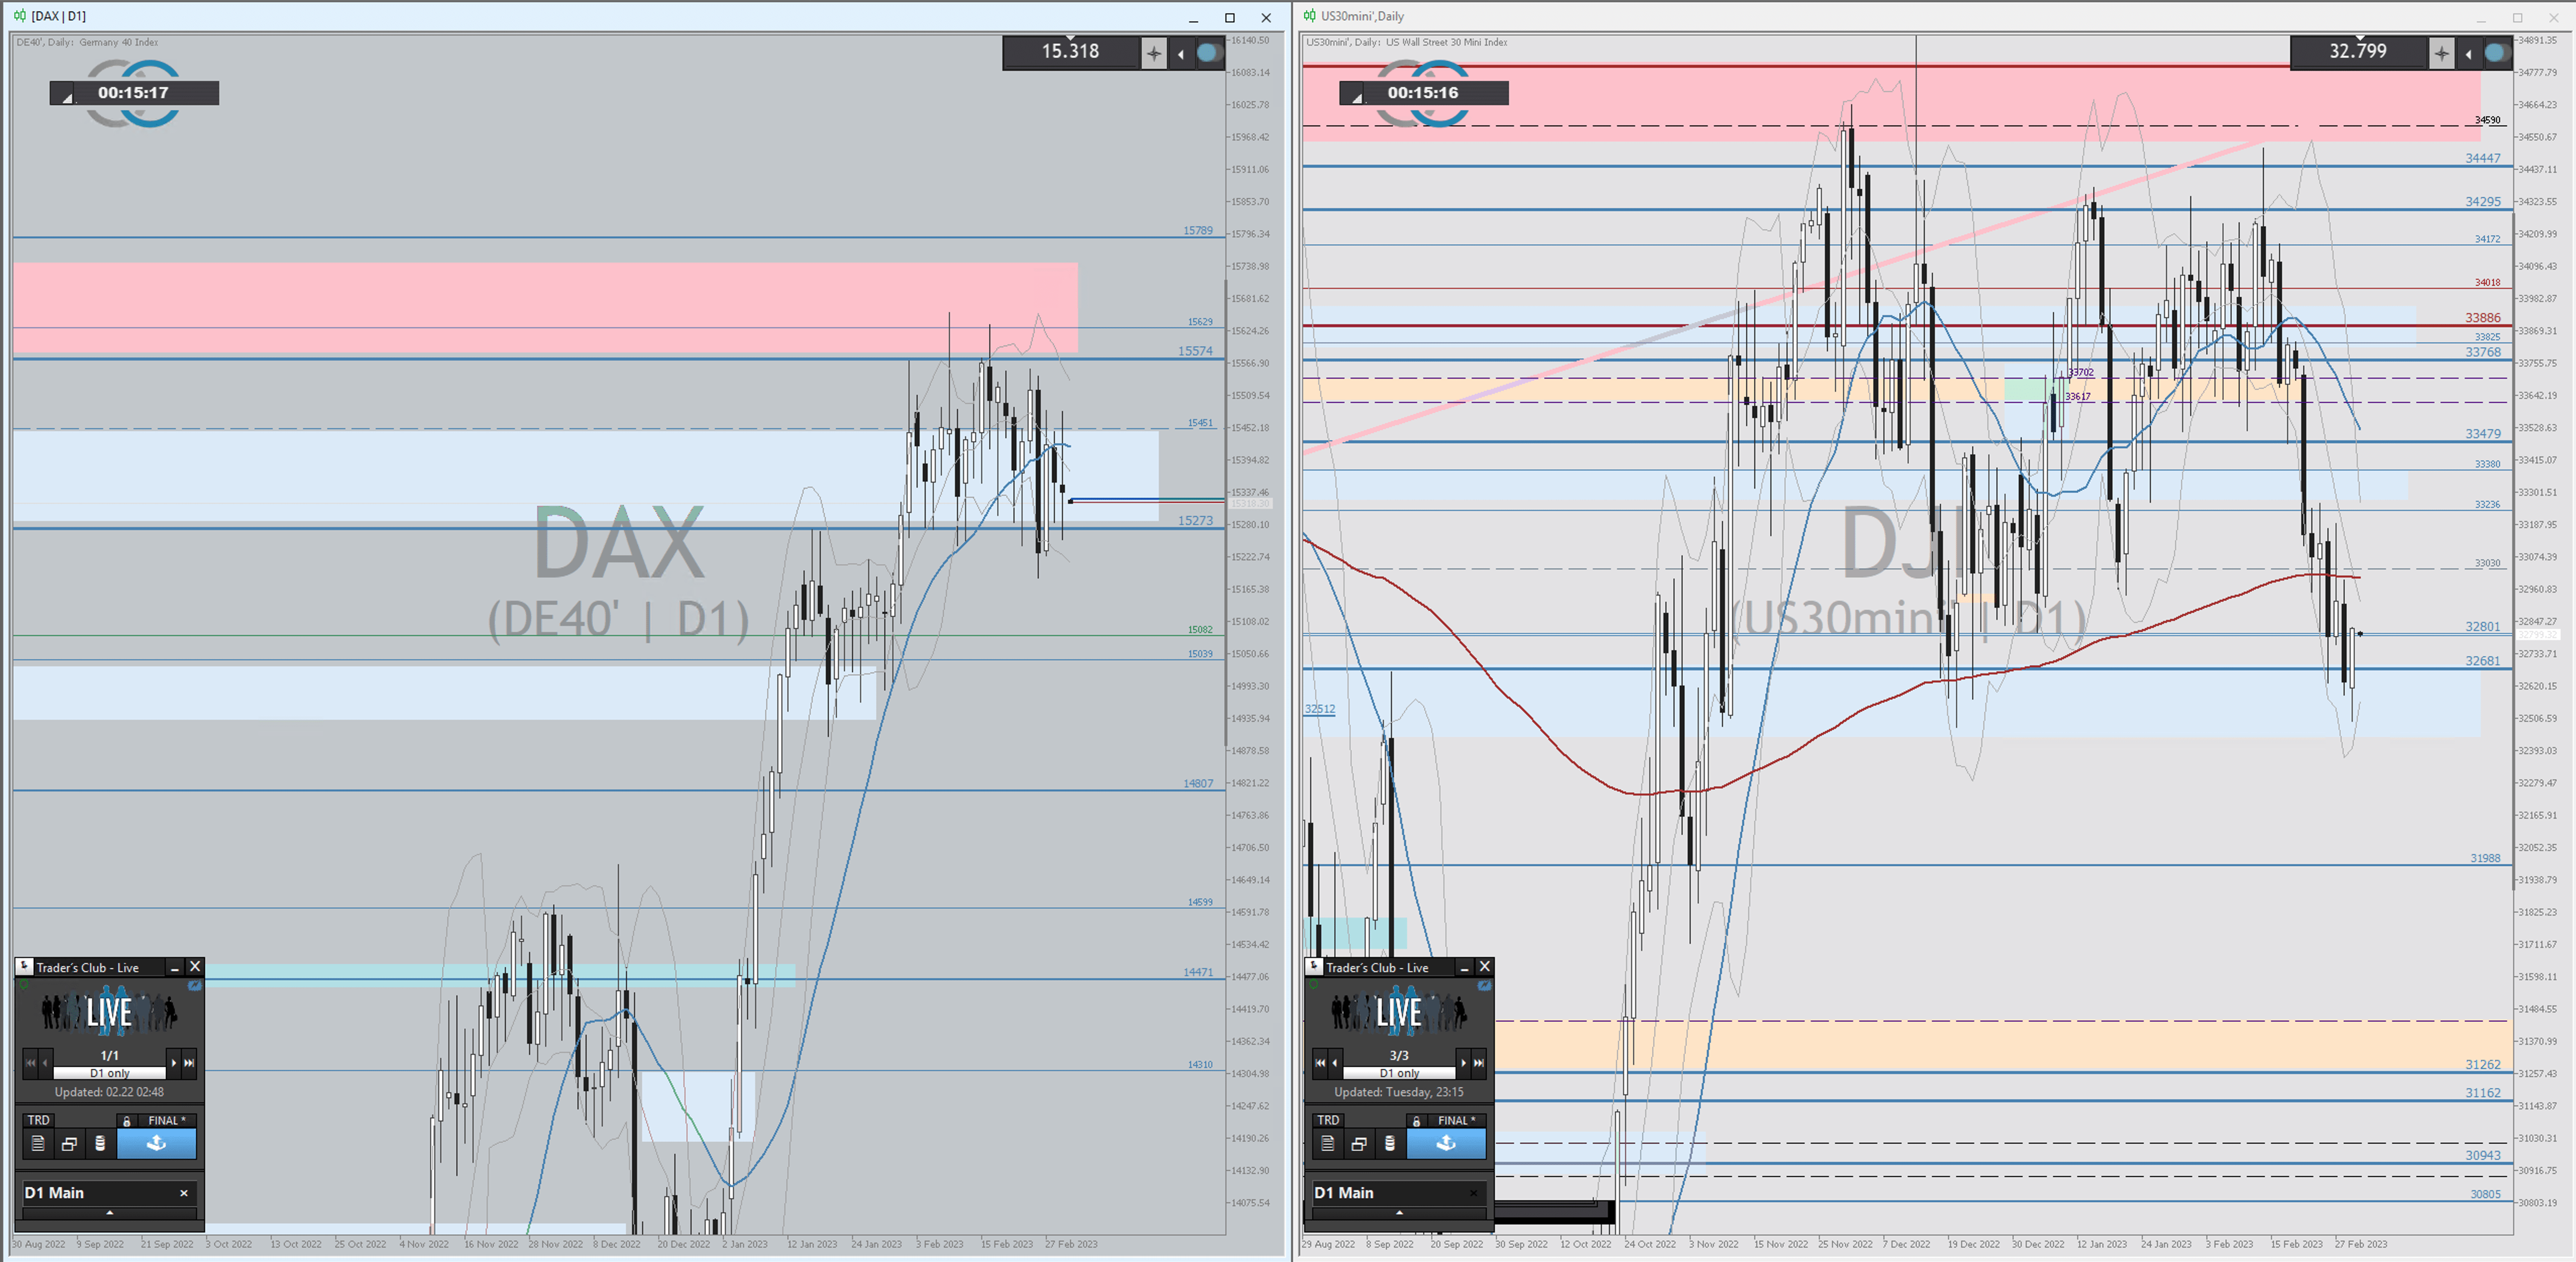Jump to the first setup in the US30mini panel
The width and height of the screenshot is (2576, 1262).
[1320, 1062]
